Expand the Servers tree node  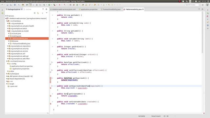(6, 16)
